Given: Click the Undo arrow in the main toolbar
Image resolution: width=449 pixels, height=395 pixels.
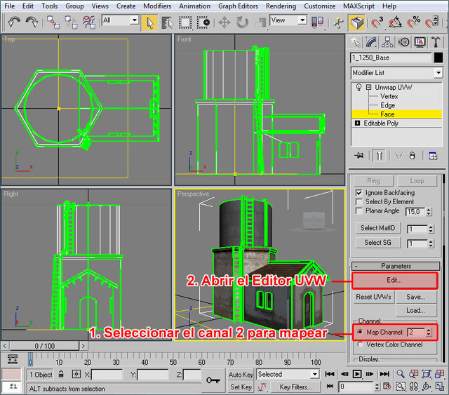Looking at the screenshot, I should click(x=13, y=22).
